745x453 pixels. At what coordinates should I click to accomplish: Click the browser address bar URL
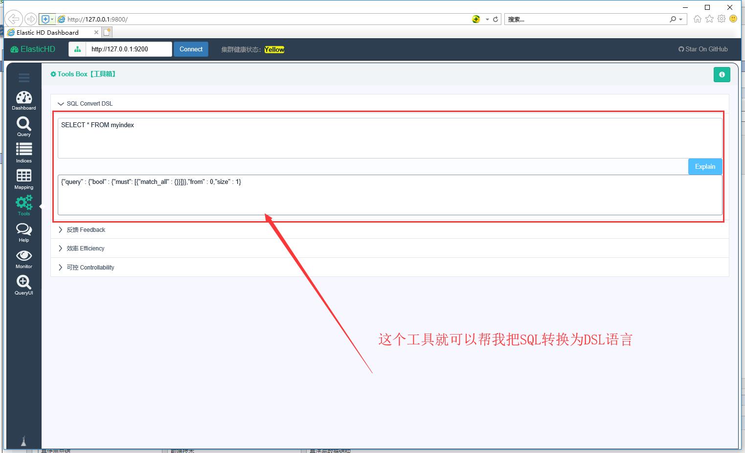[x=97, y=20]
